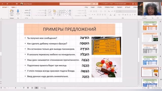Toggle italic formatting
The image size is (162, 91).
[x=133, y=15]
